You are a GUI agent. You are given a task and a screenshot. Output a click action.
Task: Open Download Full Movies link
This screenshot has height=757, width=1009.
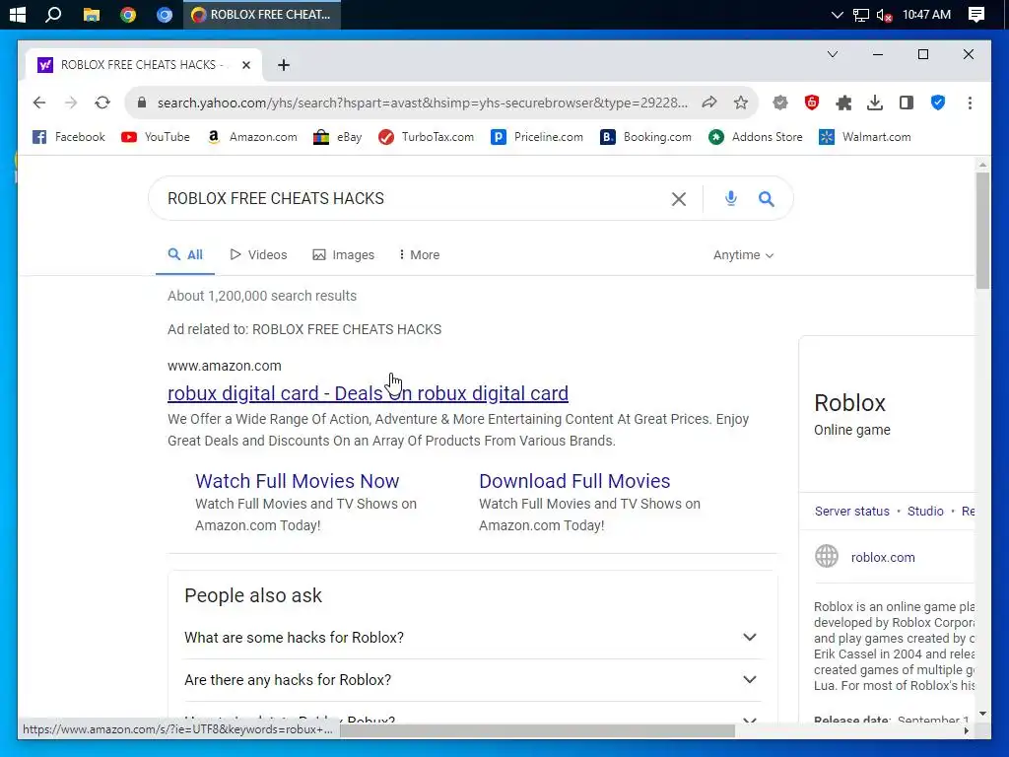pos(574,481)
